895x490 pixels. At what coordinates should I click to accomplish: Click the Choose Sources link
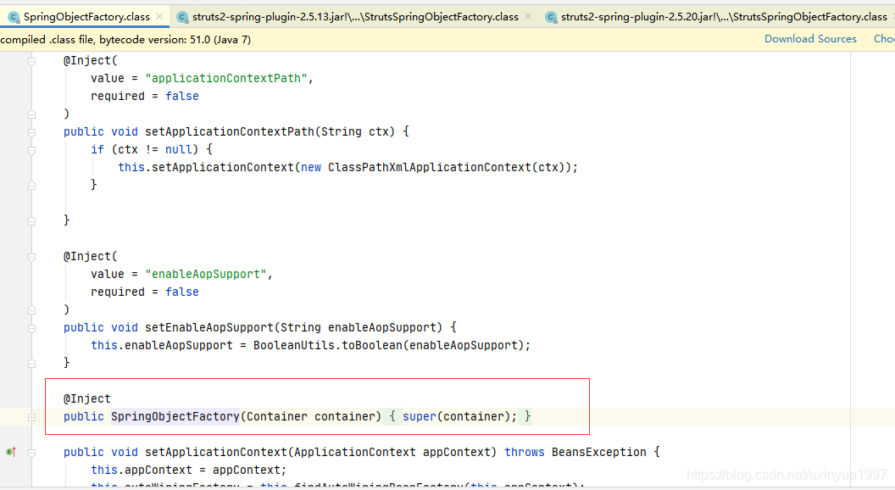click(x=884, y=38)
